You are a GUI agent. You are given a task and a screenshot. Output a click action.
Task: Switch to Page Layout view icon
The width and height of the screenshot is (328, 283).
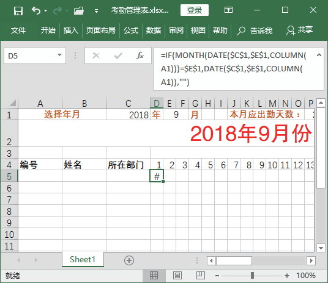177,276
